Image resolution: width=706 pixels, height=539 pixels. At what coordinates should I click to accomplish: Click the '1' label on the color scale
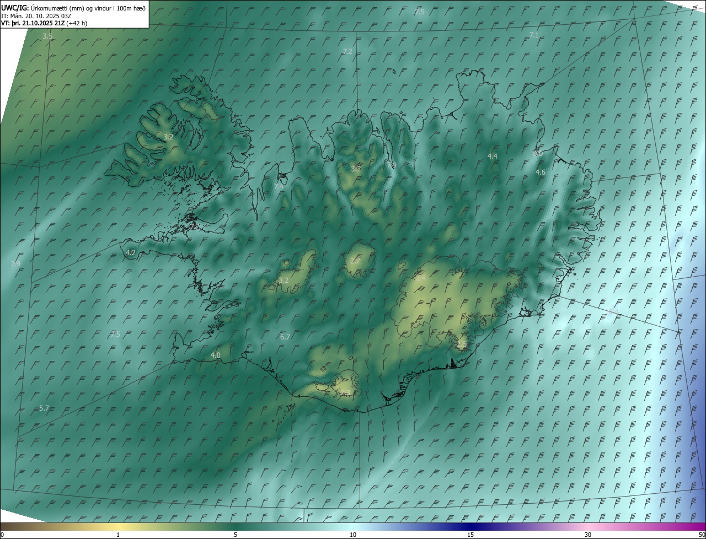point(118,535)
